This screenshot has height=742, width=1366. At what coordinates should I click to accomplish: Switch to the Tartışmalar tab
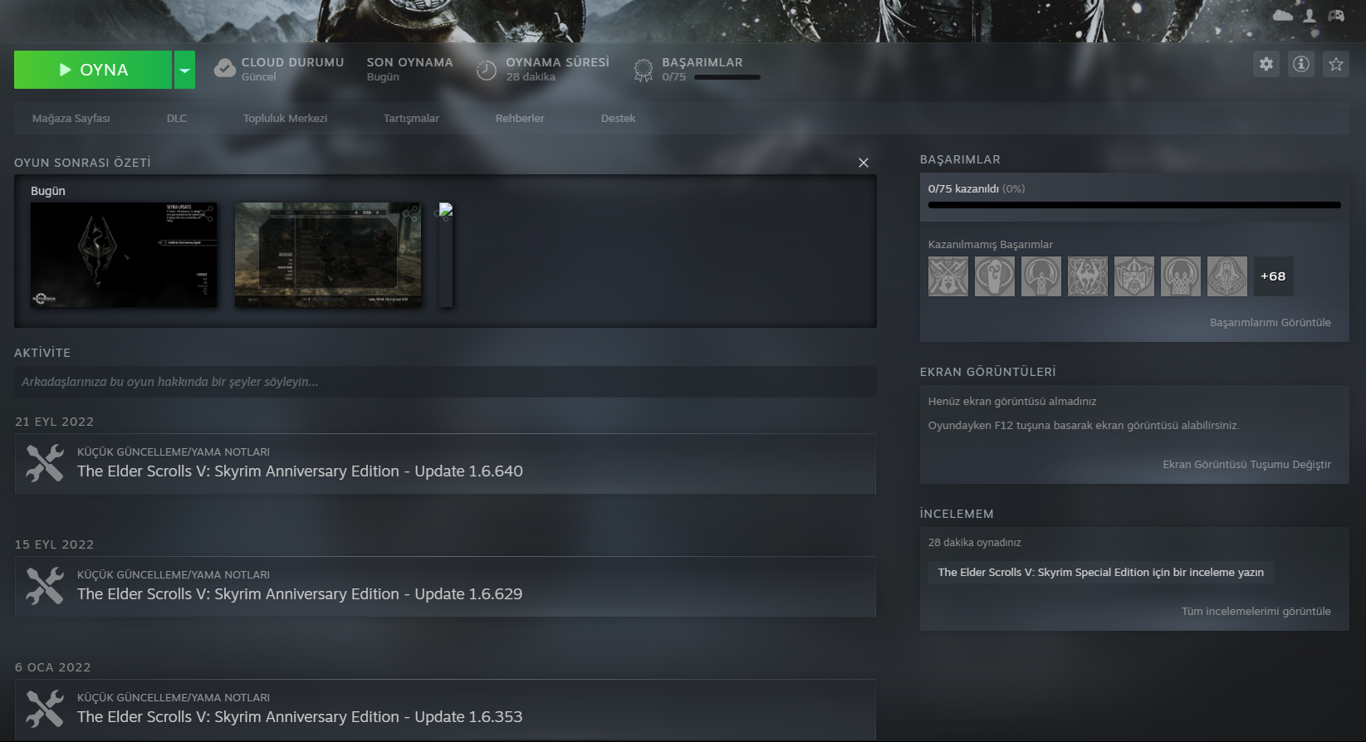[411, 119]
